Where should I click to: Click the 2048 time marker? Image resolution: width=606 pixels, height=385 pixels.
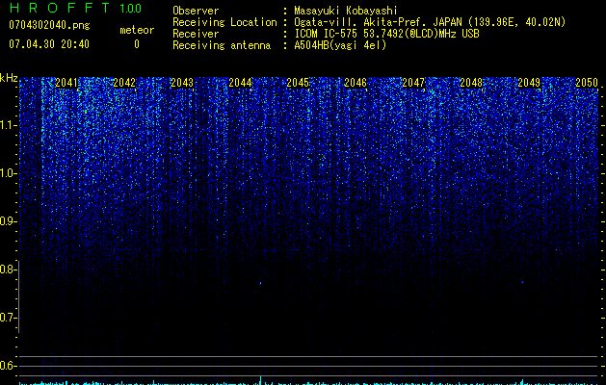pos(471,83)
